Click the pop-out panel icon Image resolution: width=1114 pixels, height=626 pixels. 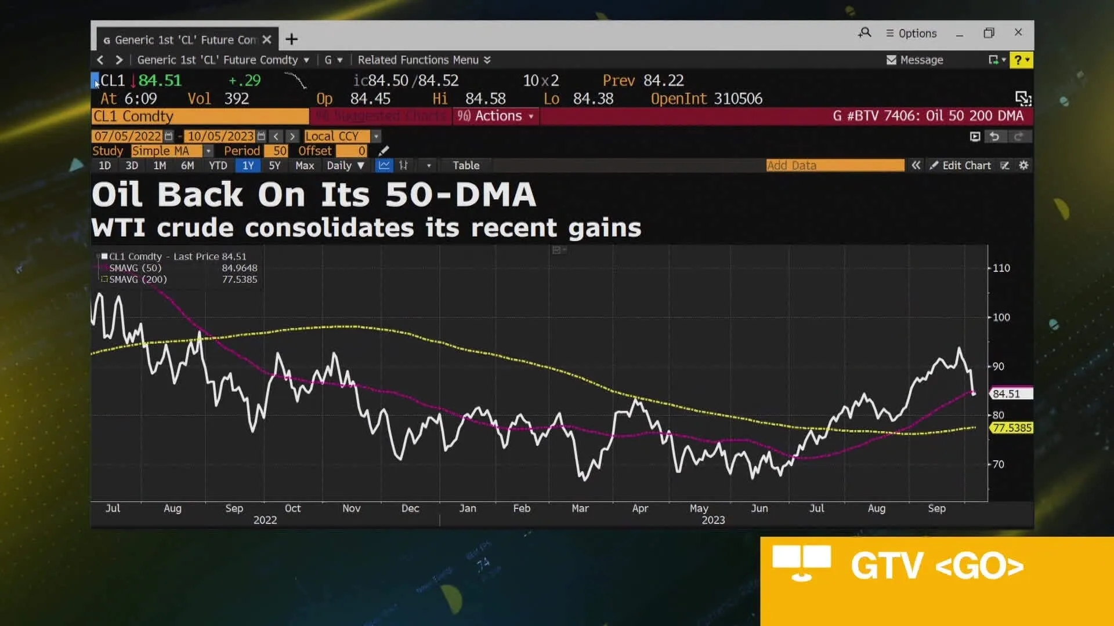[x=1023, y=98]
